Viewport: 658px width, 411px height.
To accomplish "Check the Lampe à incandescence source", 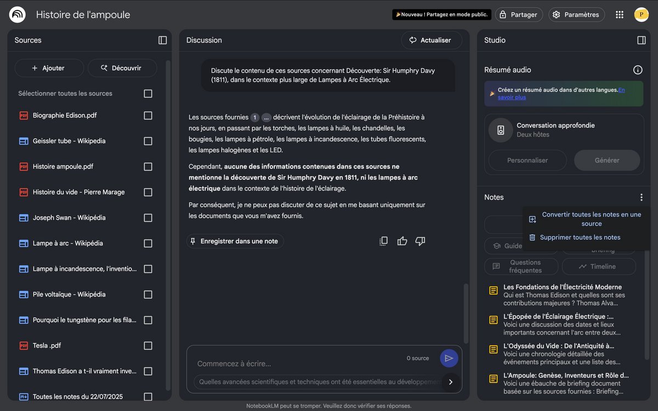I will [x=148, y=269].
